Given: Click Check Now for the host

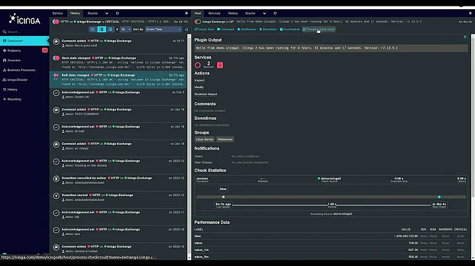Looking at the screenshot, I should (204, 30).
